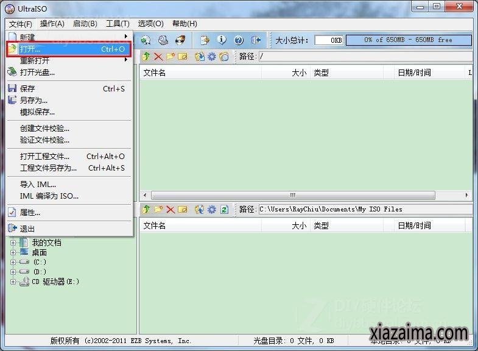Image resolution: width=478 pixels, height=351 pixels.
Task: Choose 属性... in the file menu
Action: coord(69,213)
